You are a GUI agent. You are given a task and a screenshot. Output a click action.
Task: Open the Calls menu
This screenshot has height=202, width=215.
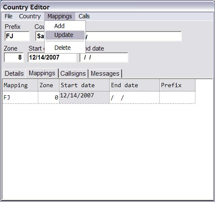(84, 16)
